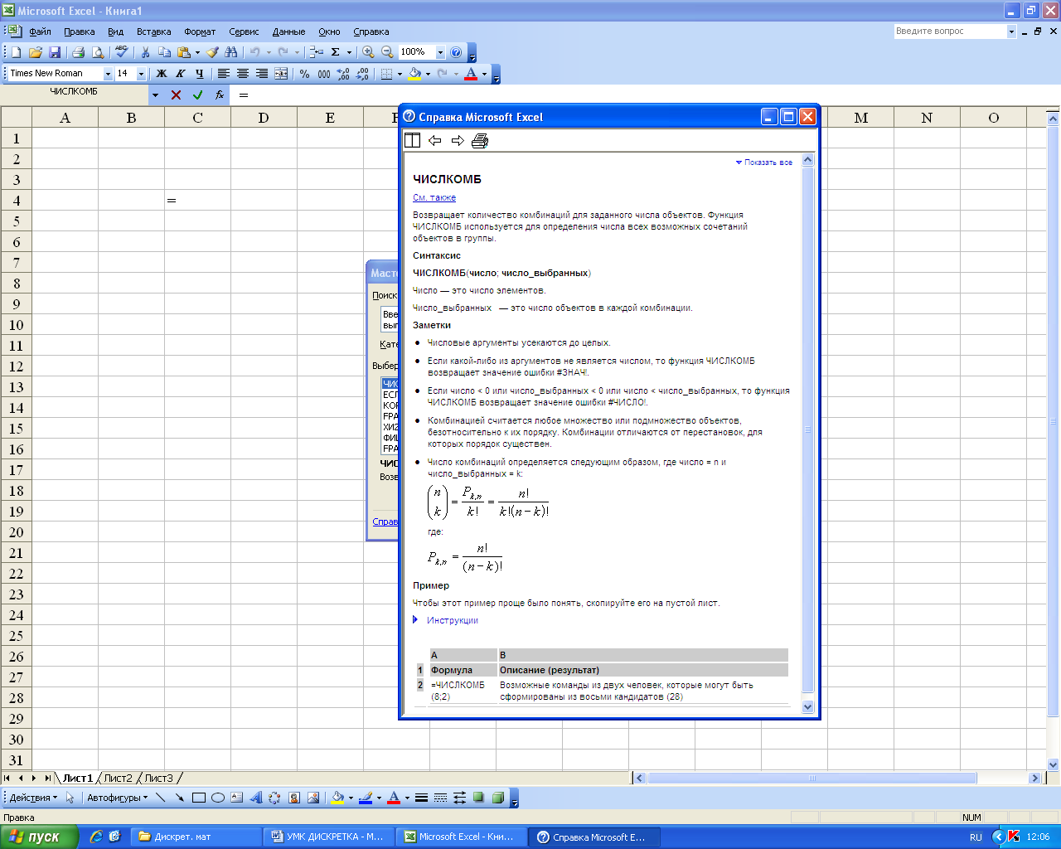Save the workbook with the floppy icon
1061x849 pixels.
tap(55, 52)
